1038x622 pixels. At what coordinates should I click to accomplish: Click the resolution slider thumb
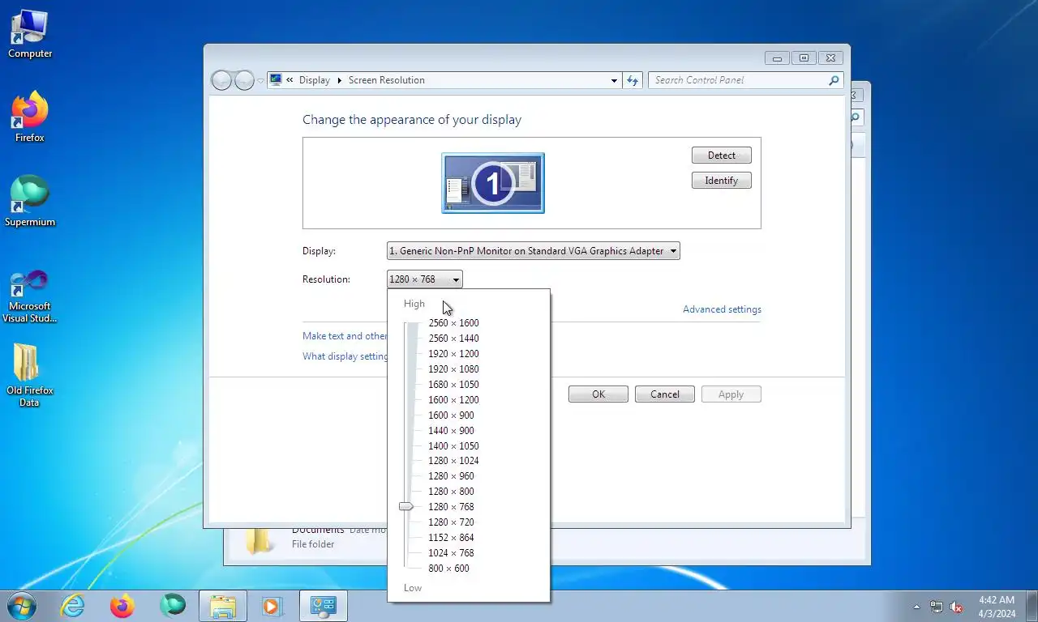coord(406,506)
